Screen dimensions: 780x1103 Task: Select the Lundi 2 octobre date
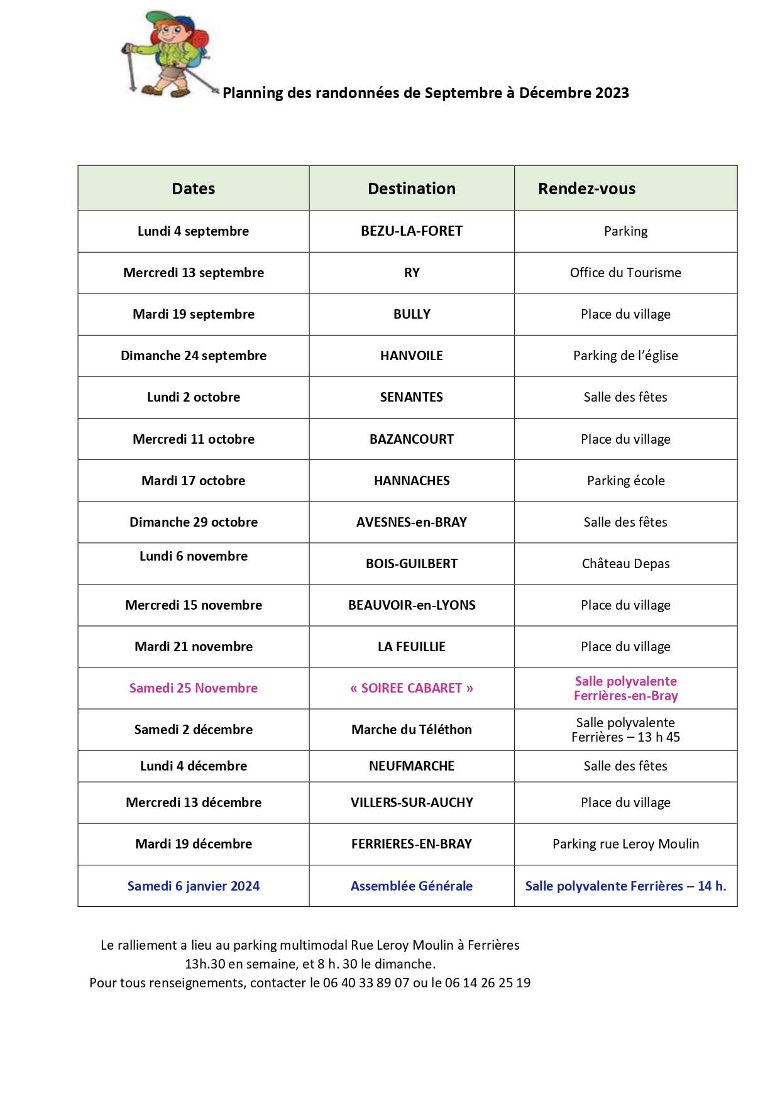(194, 397)
